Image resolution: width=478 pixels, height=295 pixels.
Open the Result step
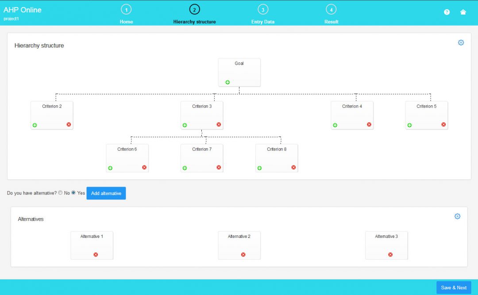(x=331, y=13)
